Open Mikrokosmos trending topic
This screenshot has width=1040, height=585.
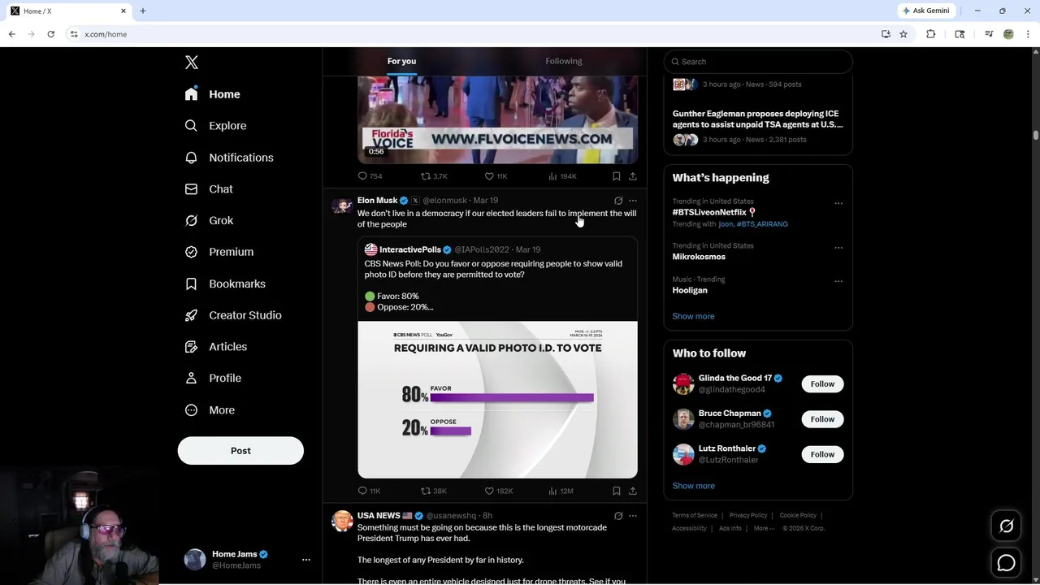point(699,257)
